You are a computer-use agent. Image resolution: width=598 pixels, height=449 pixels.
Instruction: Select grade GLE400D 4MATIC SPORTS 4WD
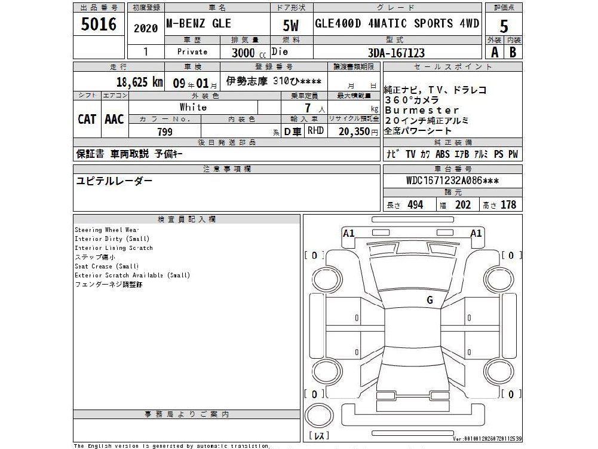click(397, 23)
